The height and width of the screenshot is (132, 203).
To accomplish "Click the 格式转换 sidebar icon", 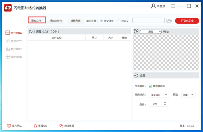I will tap(7, 33).
